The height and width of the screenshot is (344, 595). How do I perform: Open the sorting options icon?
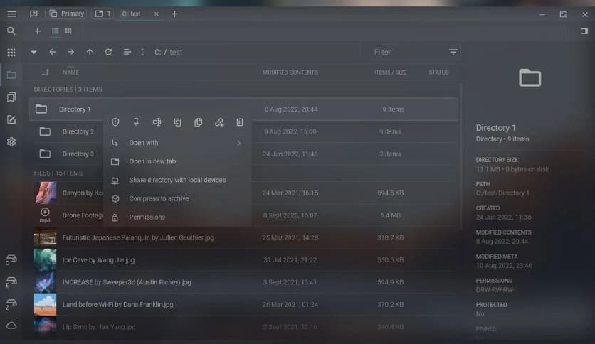tap(127, 52)
